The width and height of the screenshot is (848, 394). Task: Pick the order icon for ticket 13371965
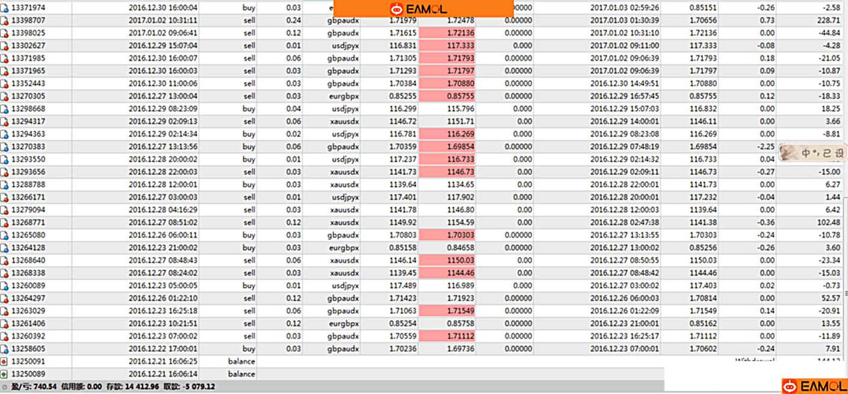4,71
